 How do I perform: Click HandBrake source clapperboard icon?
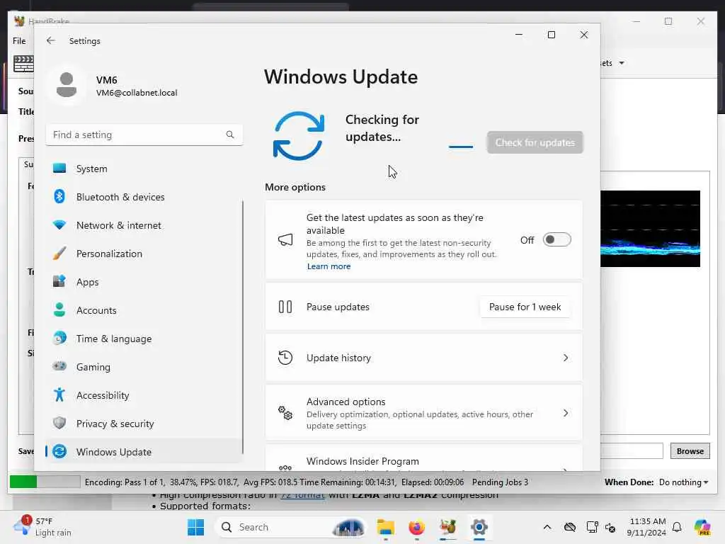click(23, 64)
